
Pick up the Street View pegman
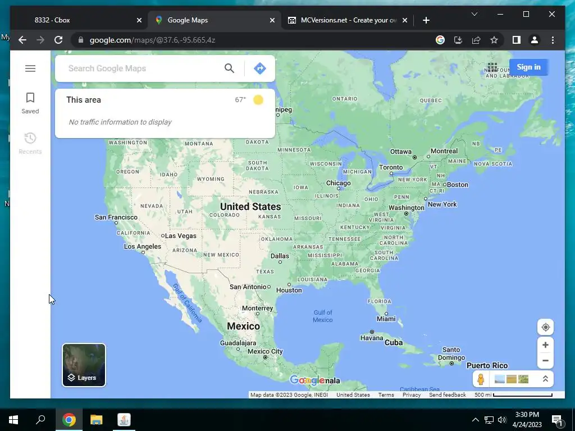[481, 379]
